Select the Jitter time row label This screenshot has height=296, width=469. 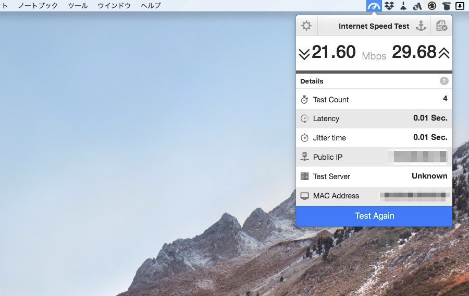tap(329, 138)
